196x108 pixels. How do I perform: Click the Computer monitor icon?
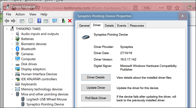(17, 59)
